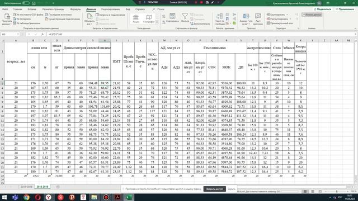Switch to the Главная ribbon tab
The image size is (358, 201).
pyautogui.click(x=17, y=9)
